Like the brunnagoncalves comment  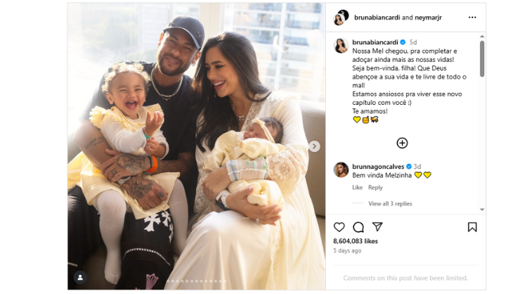point(357,187)
